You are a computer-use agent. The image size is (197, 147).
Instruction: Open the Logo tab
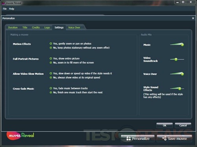47,27
